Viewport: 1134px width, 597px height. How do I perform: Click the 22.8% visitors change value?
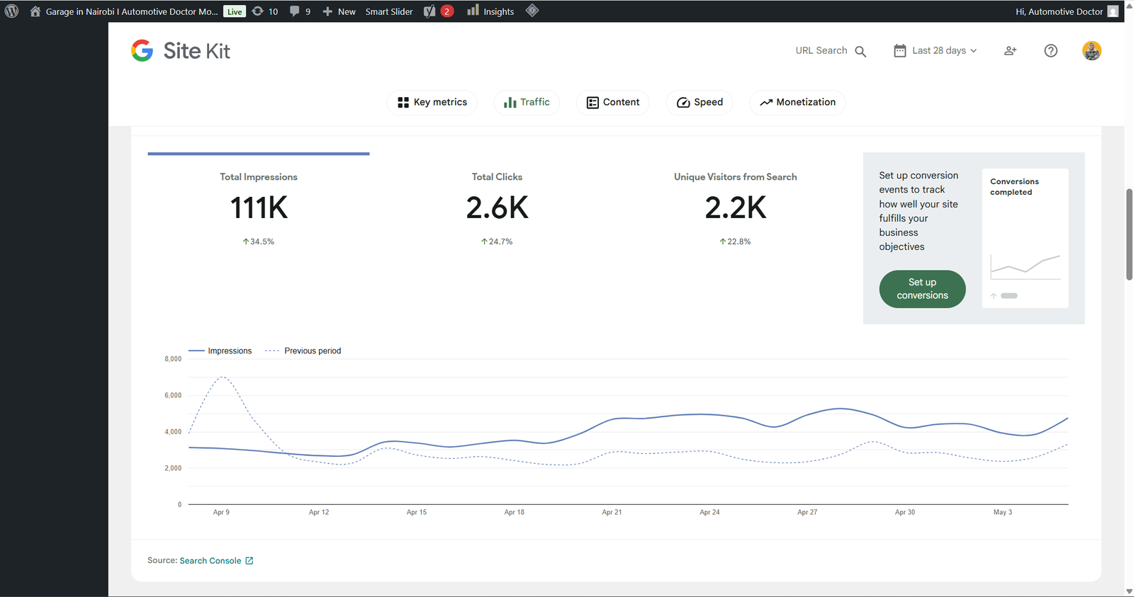coord(735,241)
